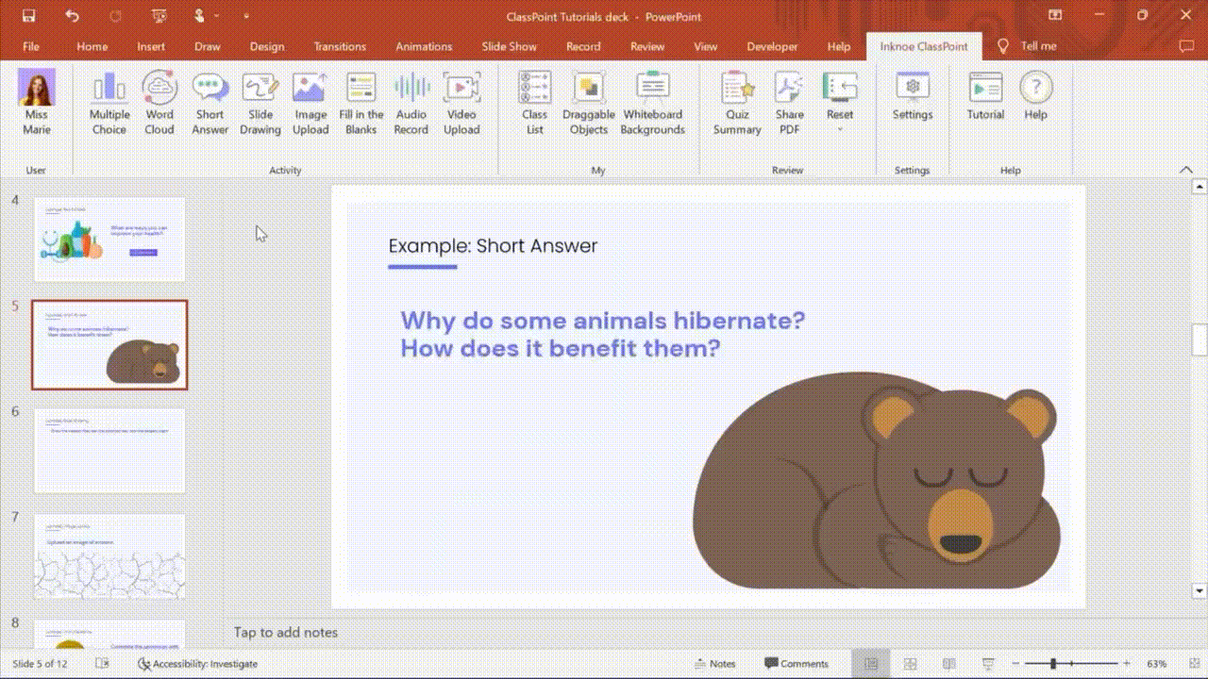Viewport: 1208px width, 679px height.
Task: Switch to Slide Sorter view
Action: (911, 664)
